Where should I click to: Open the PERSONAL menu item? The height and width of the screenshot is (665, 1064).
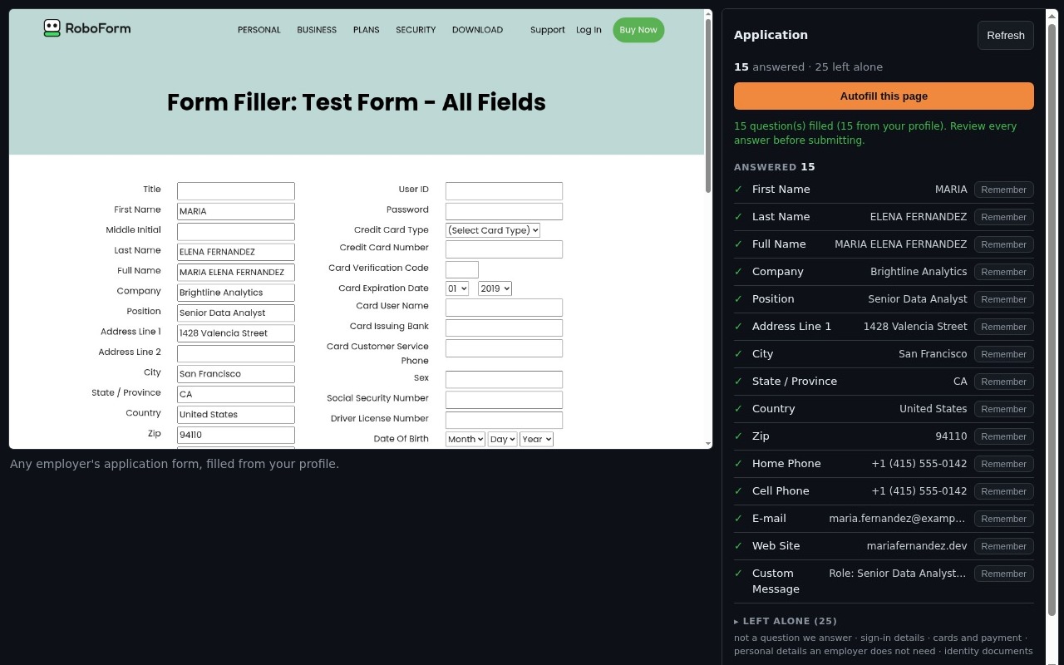(x=259, y=30)
